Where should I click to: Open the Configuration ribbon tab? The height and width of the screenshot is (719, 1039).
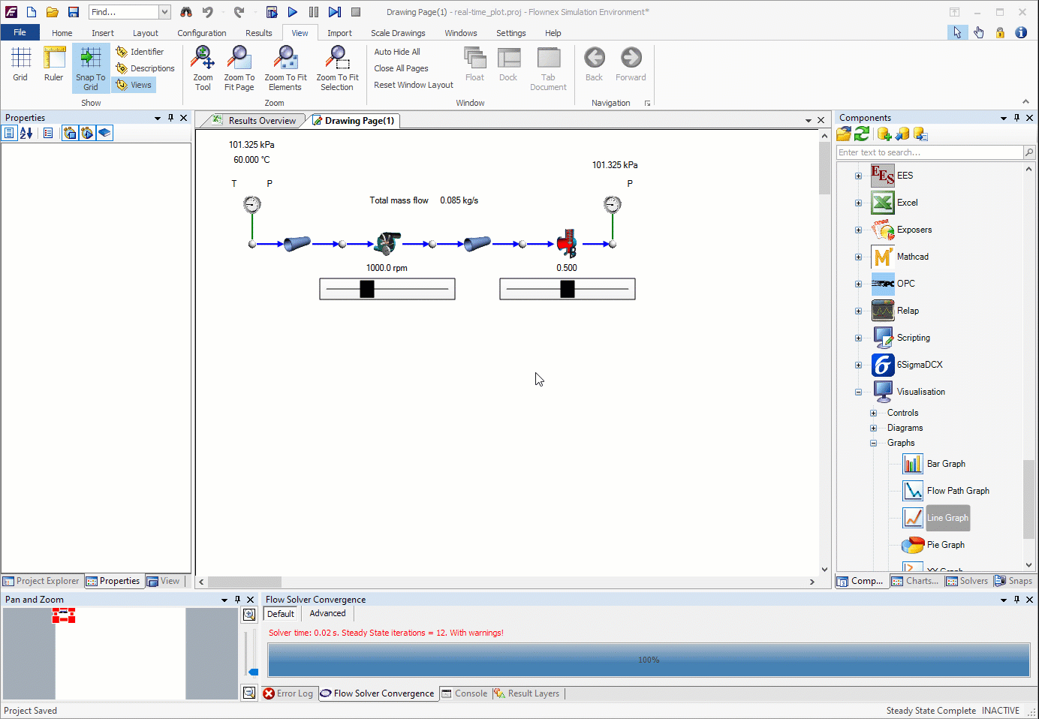[201, 33]
